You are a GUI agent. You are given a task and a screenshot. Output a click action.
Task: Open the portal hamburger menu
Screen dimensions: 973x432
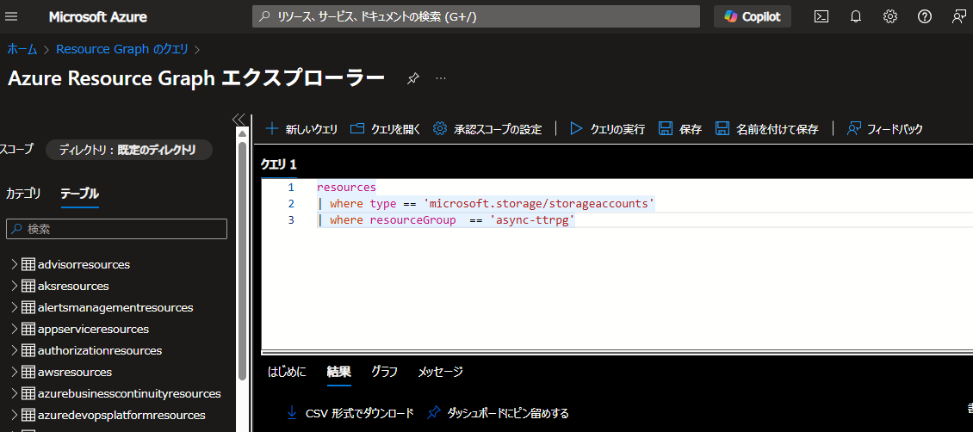coord(11,16)
